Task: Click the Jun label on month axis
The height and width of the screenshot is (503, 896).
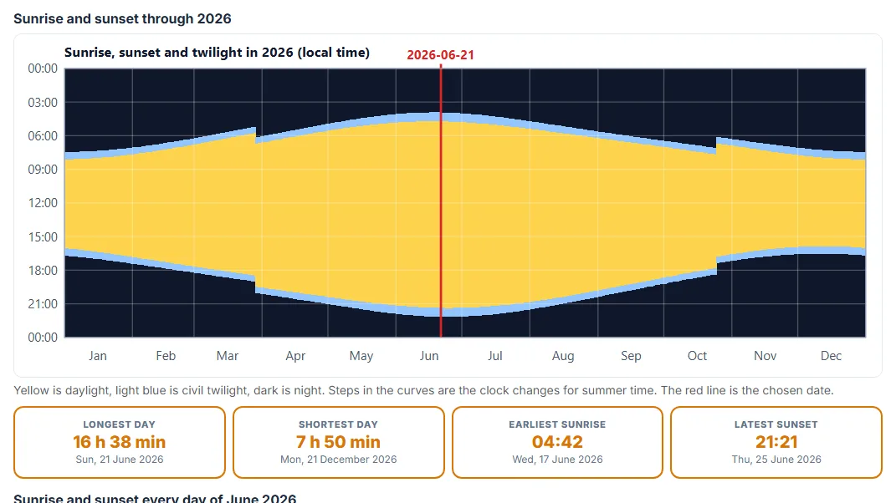Action: (x=429, y=356)
